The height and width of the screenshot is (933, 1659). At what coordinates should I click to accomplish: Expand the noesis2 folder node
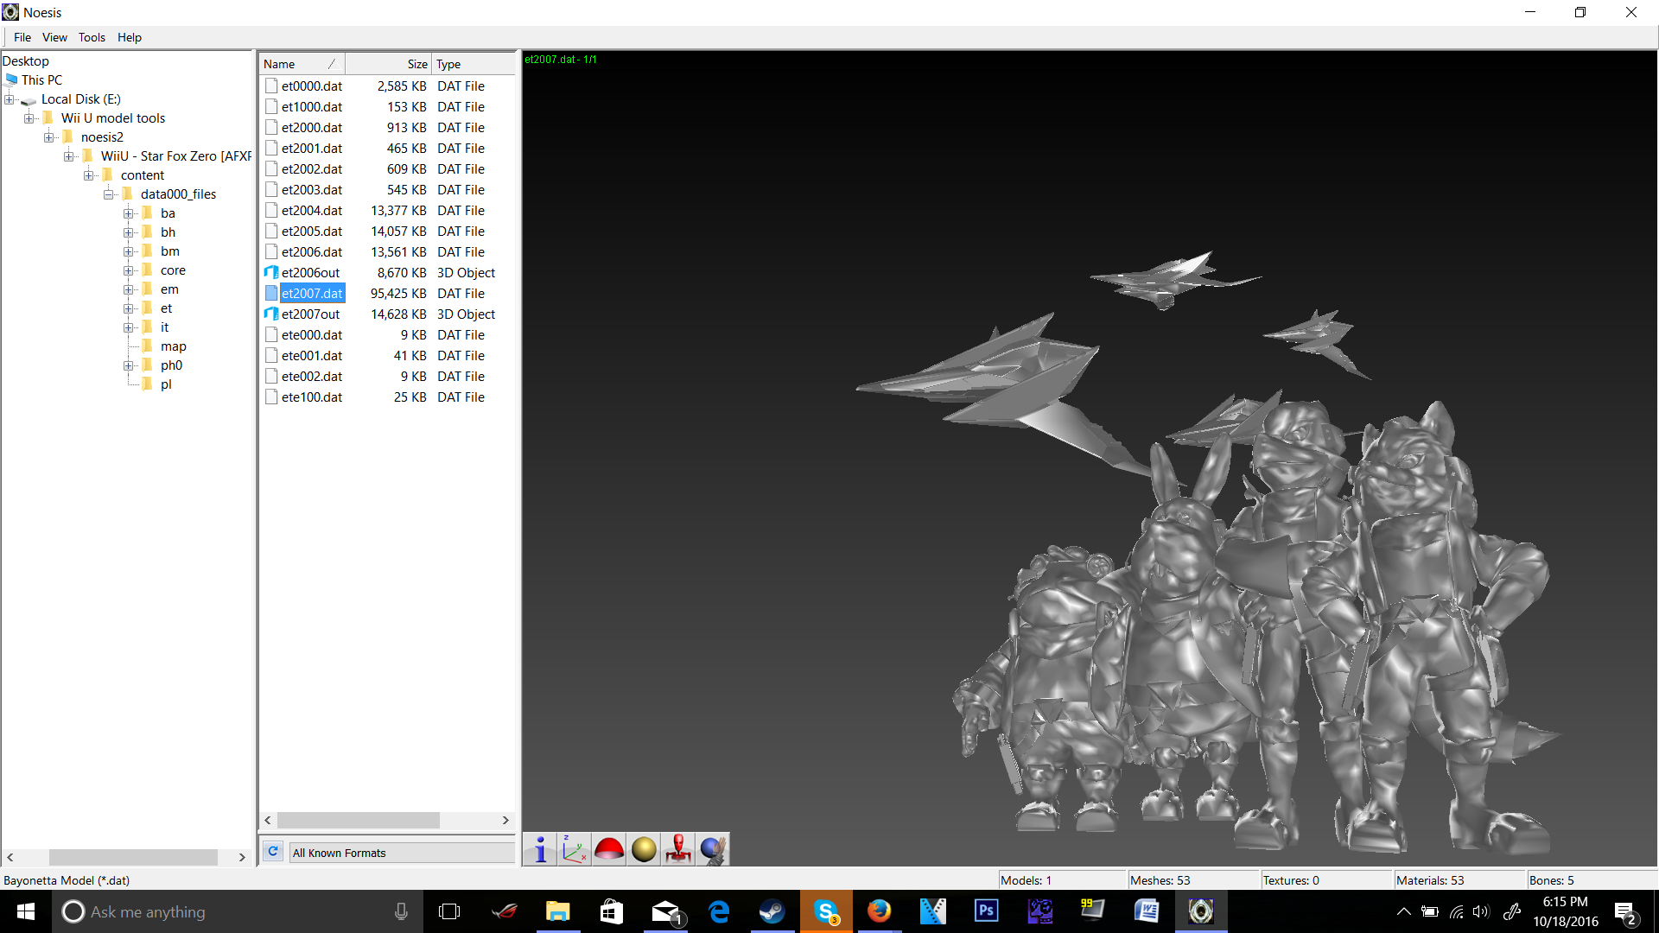49,137
